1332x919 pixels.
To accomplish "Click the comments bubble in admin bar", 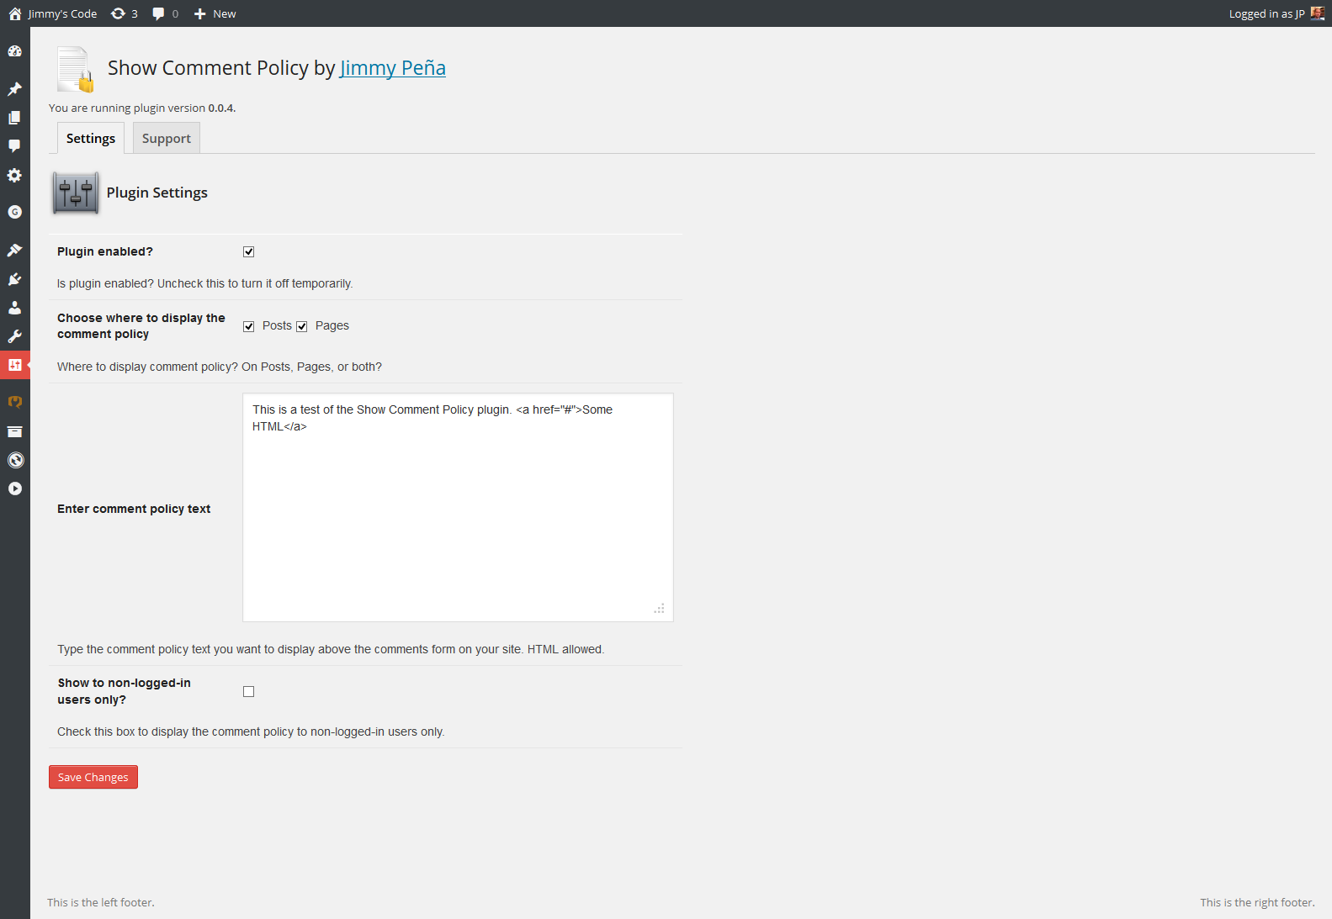I will click(x=158, y=13).
